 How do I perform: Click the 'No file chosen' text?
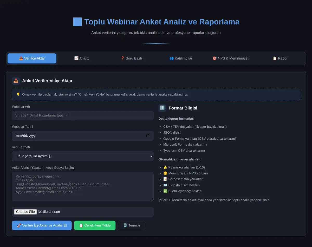tap(49, 212)
